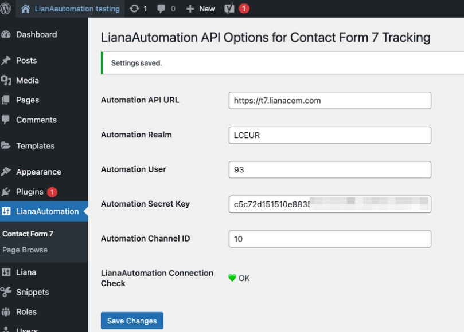
Task: Click the Save Changes button
Action: click(132, 321)
